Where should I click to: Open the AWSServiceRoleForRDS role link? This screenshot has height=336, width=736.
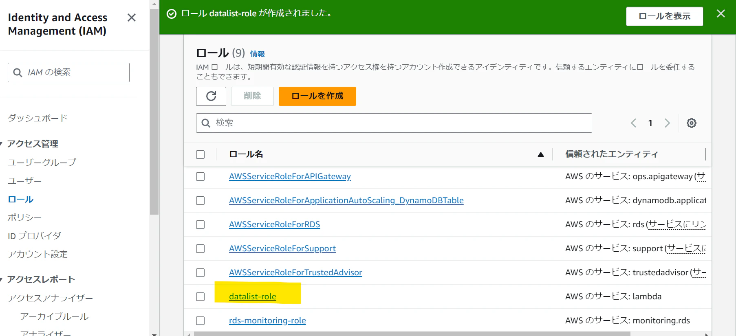pyautogui.click(x=274, y=224)
